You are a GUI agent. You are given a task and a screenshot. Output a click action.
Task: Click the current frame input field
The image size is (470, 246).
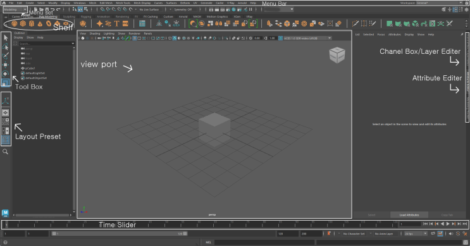click(x=411, y=224)
